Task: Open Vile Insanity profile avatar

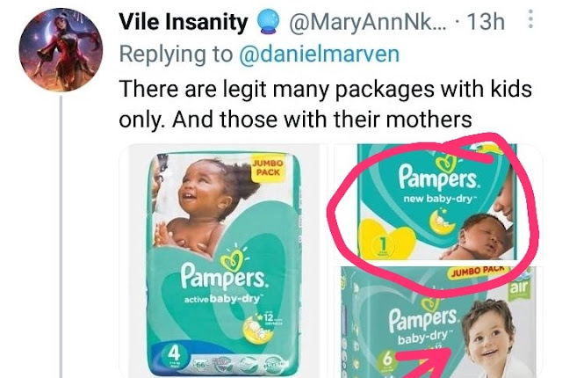Action: coord(61,50)
